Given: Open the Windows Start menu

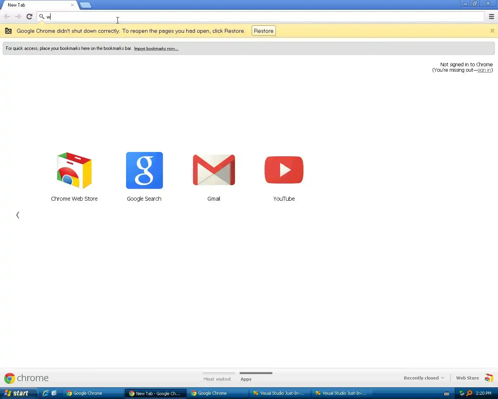Looking at the screenshot, I should tap(19, 393).
